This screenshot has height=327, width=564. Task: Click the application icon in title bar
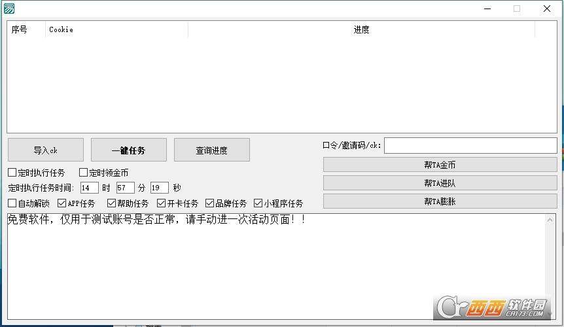9,9
